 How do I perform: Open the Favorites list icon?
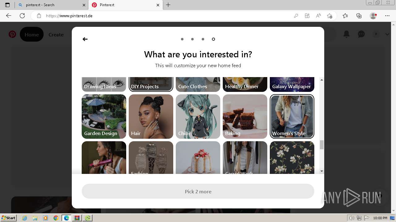pos(345,16)
